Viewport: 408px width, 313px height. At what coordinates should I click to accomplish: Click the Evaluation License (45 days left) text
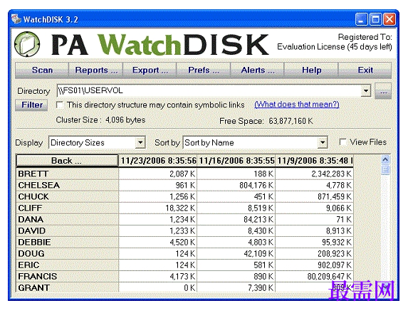(x=335, y=47)
